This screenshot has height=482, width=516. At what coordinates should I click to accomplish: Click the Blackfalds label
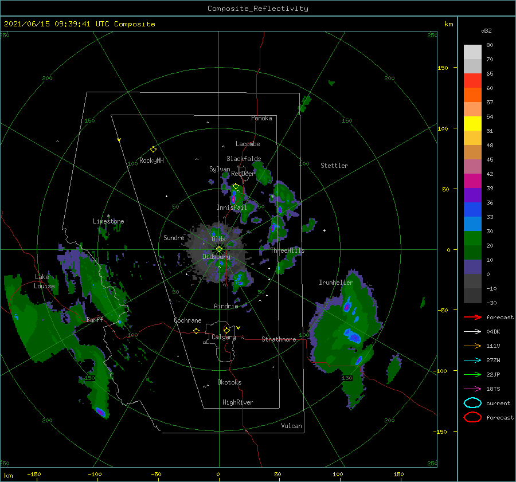pyautogui.click(x=244, y=159)
